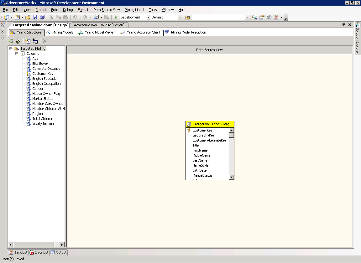
Task: Collapse the Targeted Mailing tree node
Action: coord(11,49)
